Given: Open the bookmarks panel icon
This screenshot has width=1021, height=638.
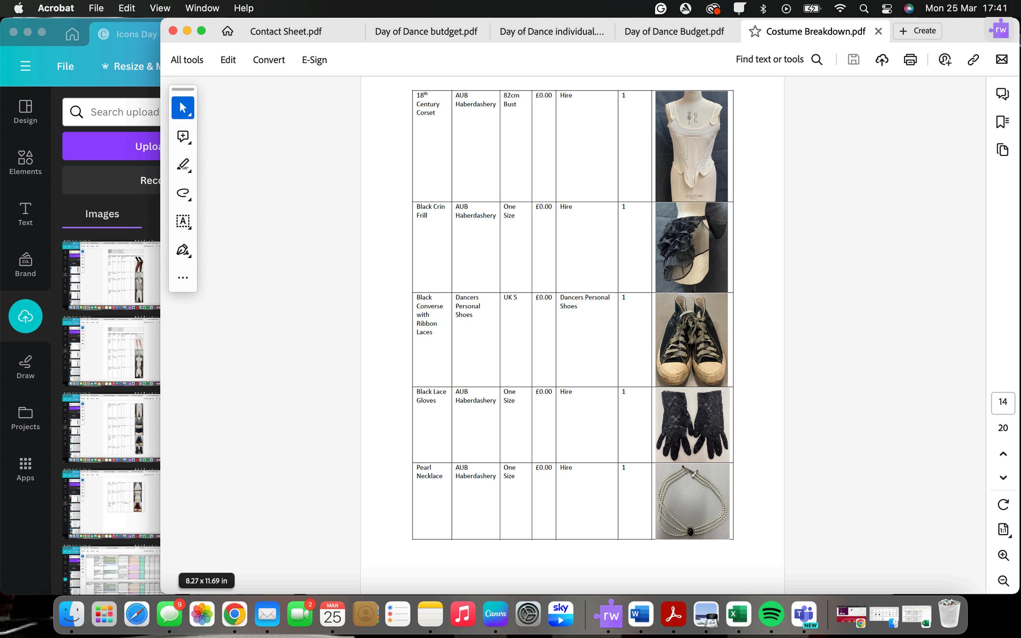Looking at the screenshot, I should (x=1002, y=122).
